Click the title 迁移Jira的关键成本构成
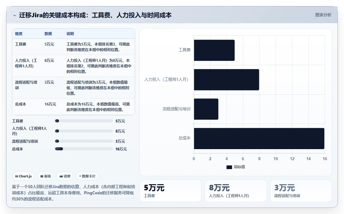Screen dimensions: 344x214 [x=96, y=15]
